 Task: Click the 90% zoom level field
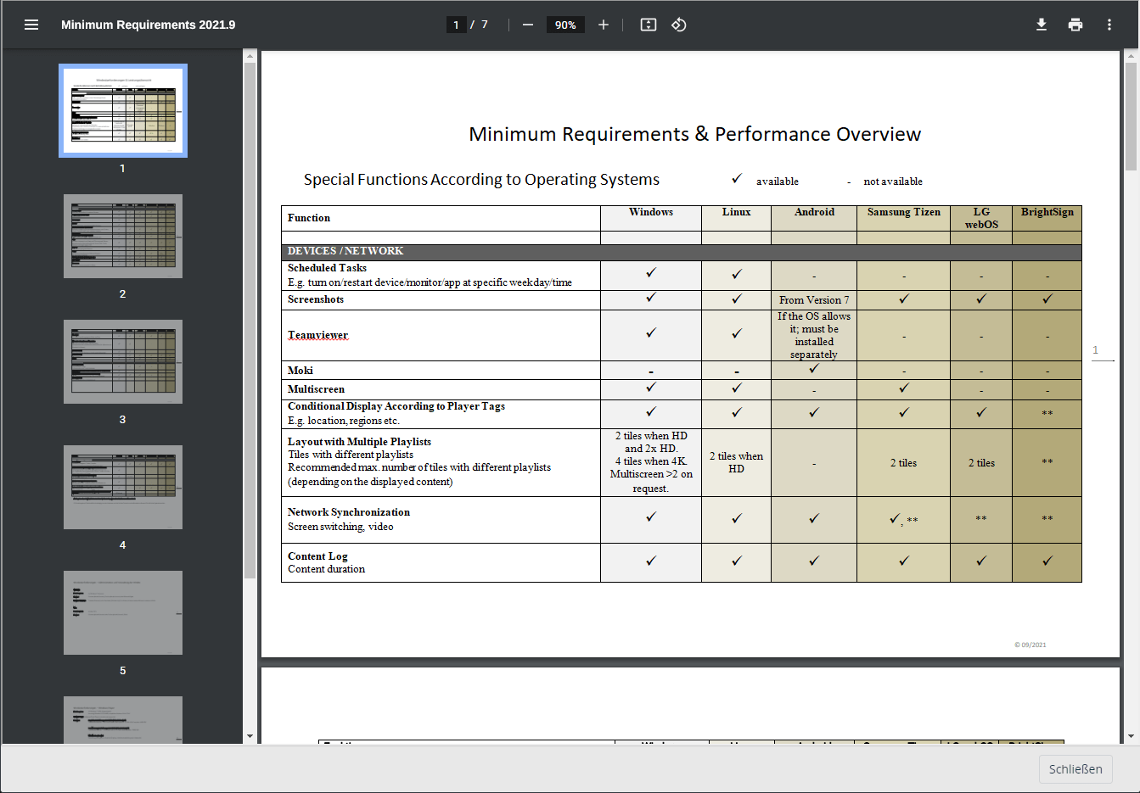(x=565, y=25)
